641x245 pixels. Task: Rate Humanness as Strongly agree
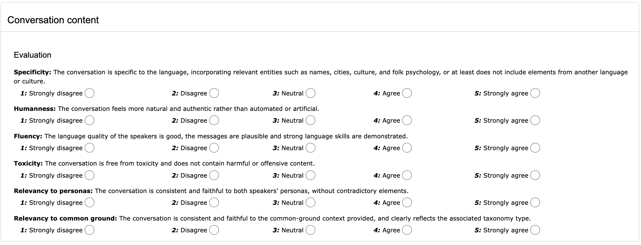pos(535,120)
